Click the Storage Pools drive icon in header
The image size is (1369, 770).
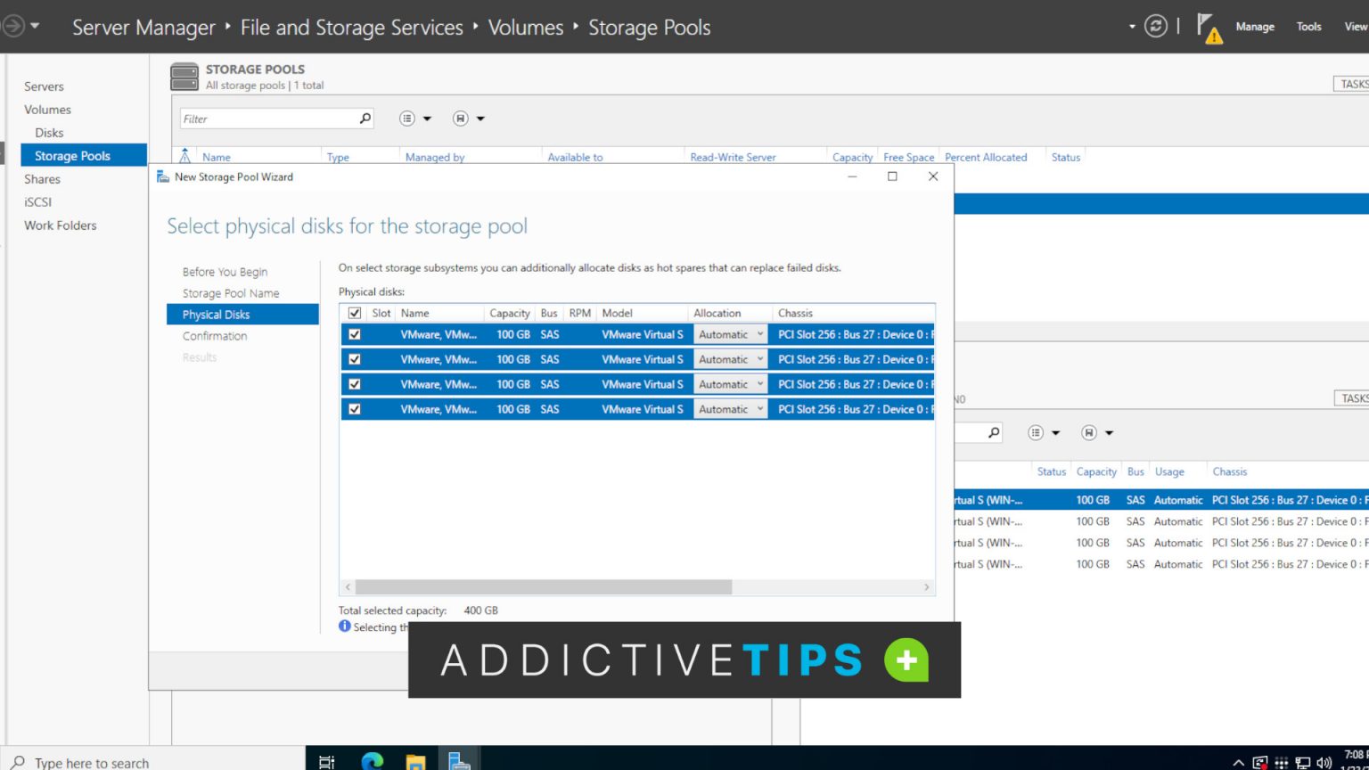(x=184, y=76)
